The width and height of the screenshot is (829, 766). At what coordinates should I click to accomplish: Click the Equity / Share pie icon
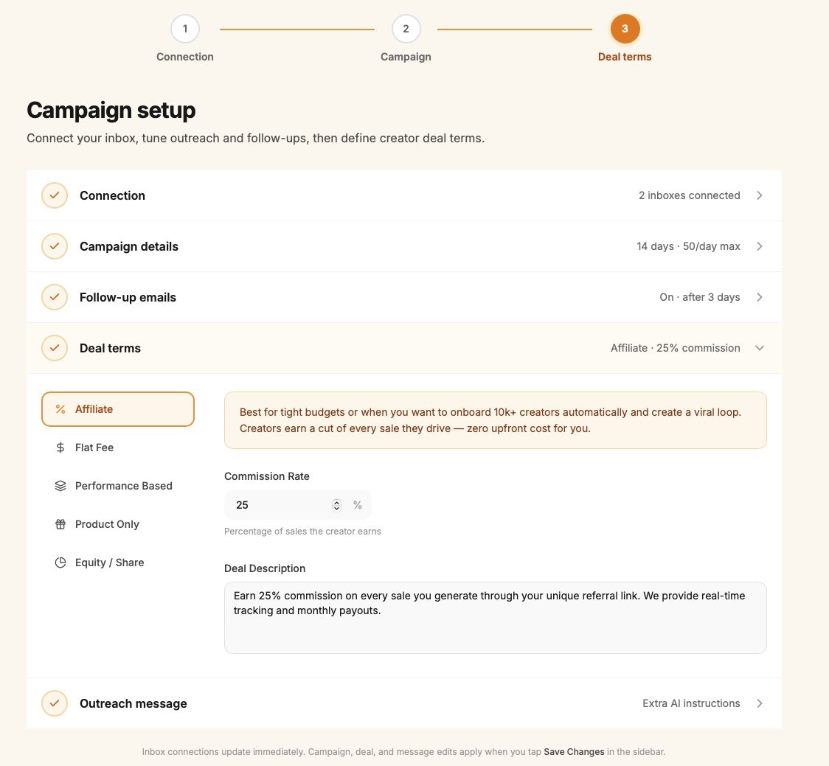click(x=60, y=563)
